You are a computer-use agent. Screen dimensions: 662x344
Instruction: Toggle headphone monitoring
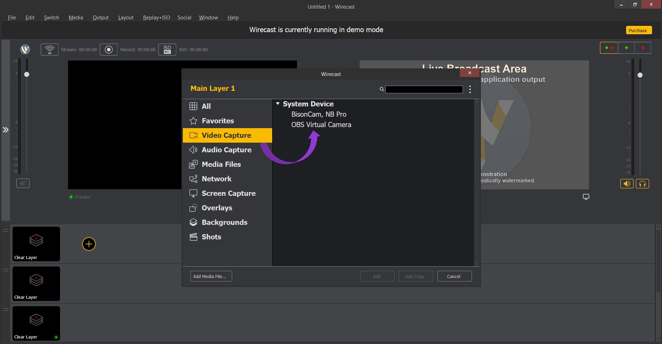642,183
